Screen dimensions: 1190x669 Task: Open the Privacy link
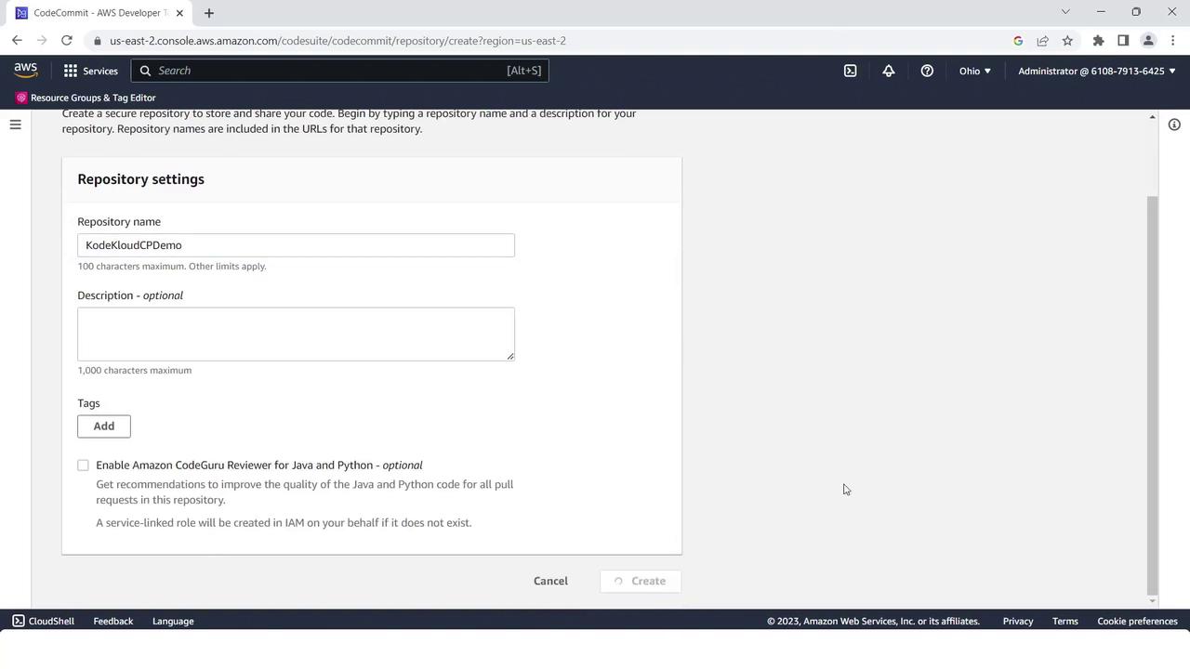[x=1018, y=621]
